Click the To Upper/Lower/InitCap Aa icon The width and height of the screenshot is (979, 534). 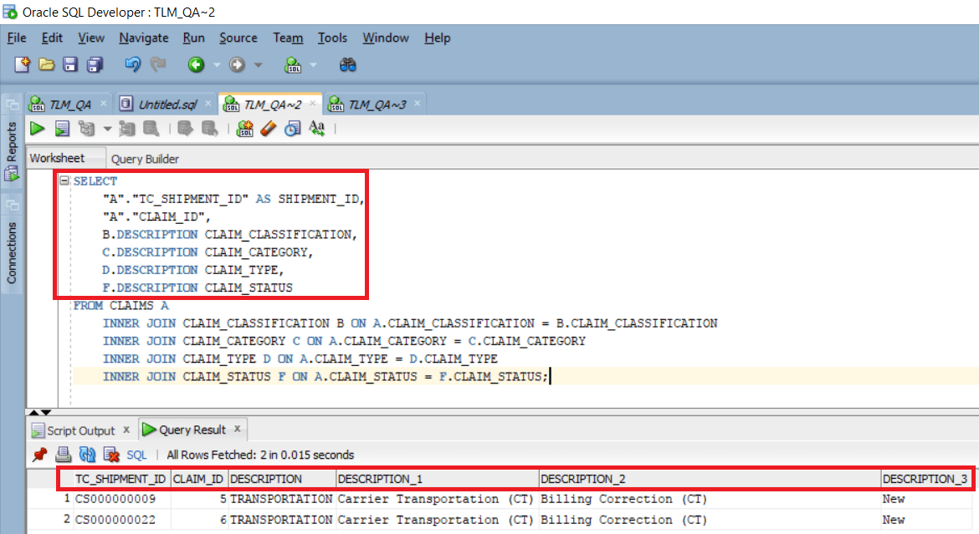coord(317,129)
